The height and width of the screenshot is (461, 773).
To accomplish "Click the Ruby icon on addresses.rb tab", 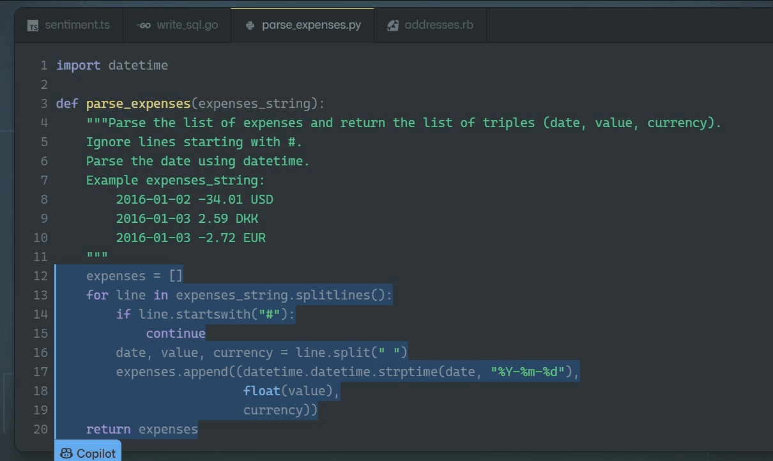I will [x=393, y=26].
